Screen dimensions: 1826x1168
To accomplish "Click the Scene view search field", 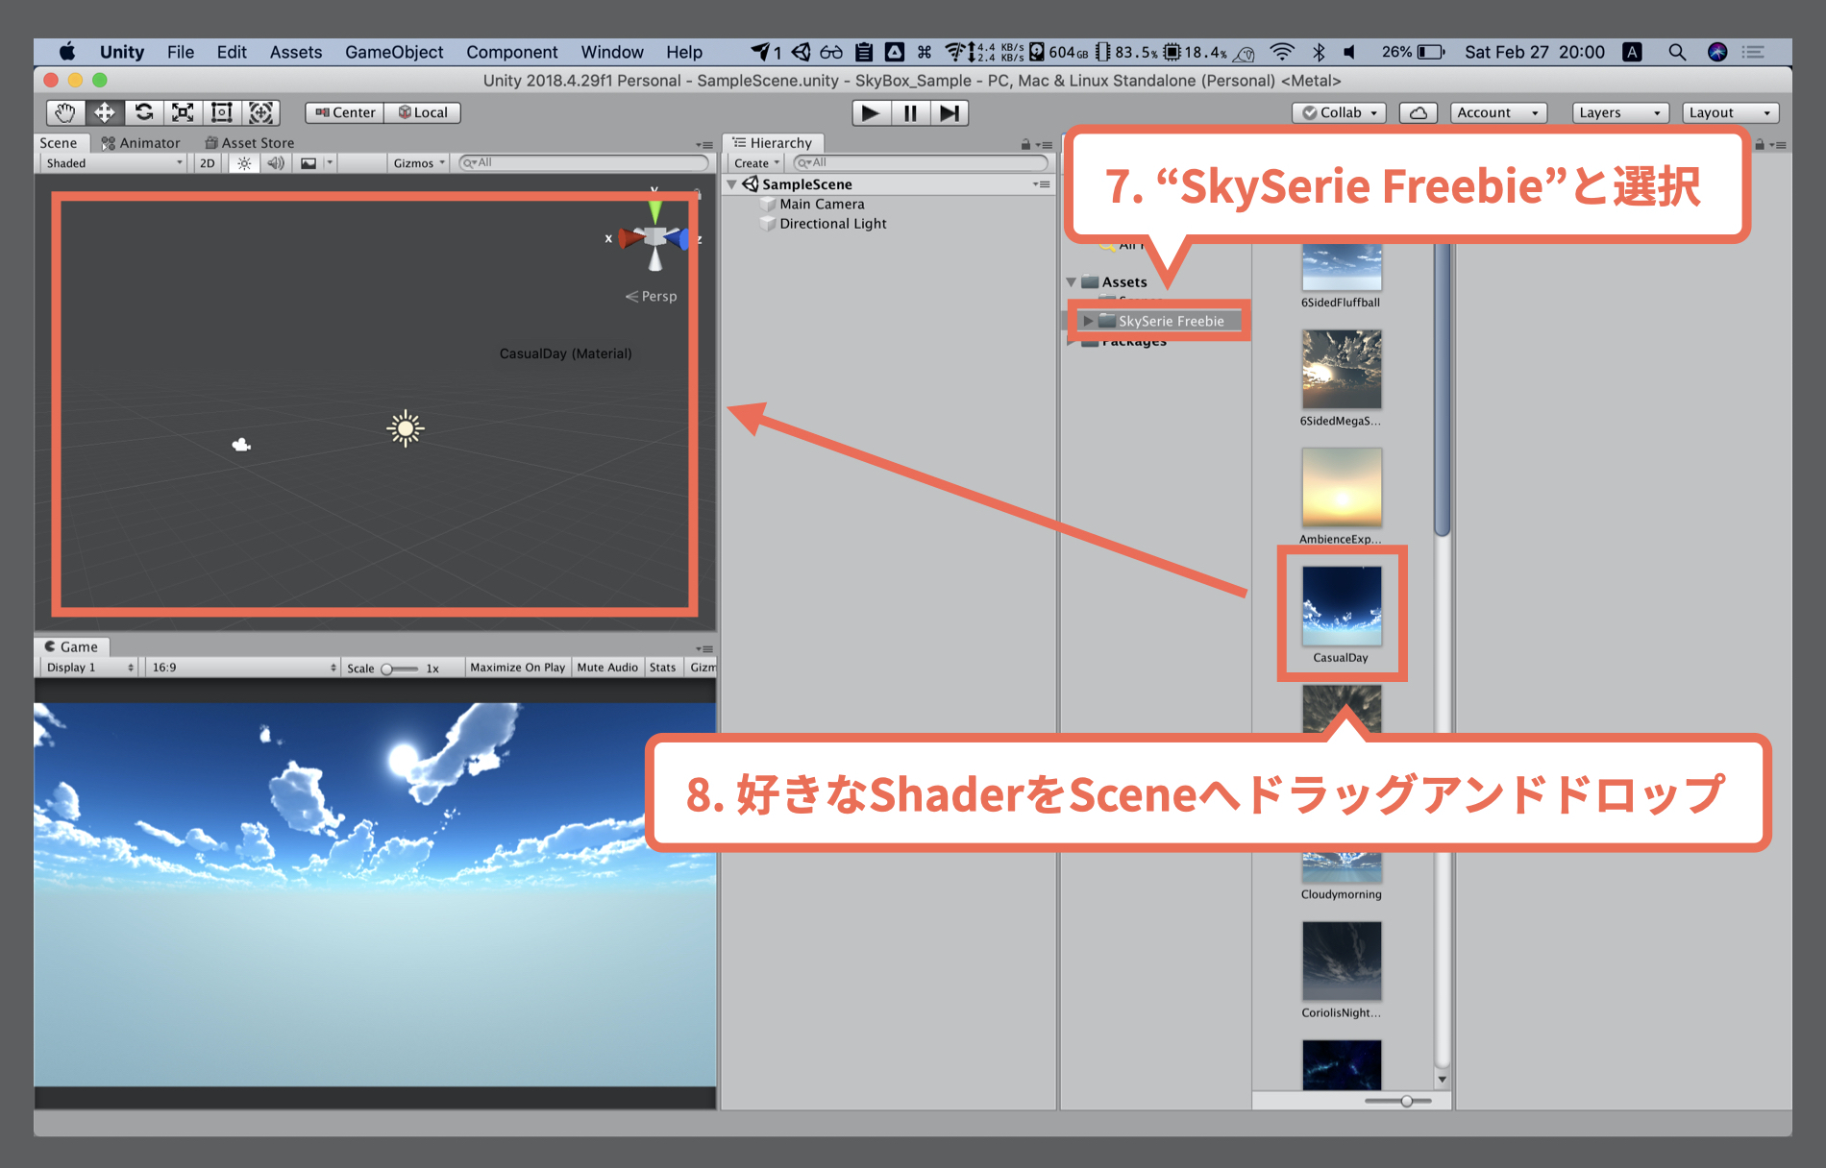I will [x=583, y=163].
